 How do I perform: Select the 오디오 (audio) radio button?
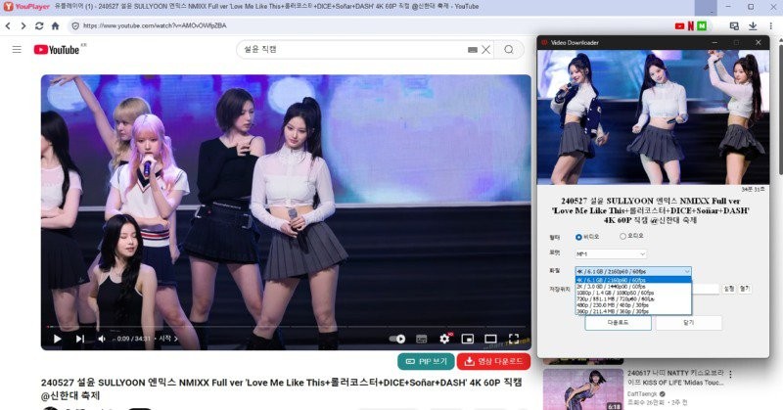click(x=622, y=236)
